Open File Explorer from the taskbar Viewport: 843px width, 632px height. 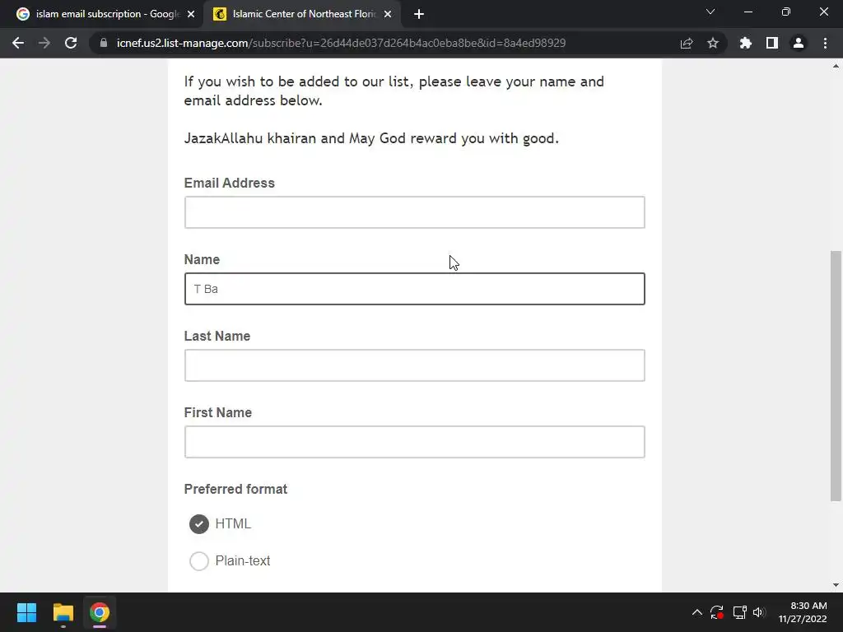tap(63, 612)
